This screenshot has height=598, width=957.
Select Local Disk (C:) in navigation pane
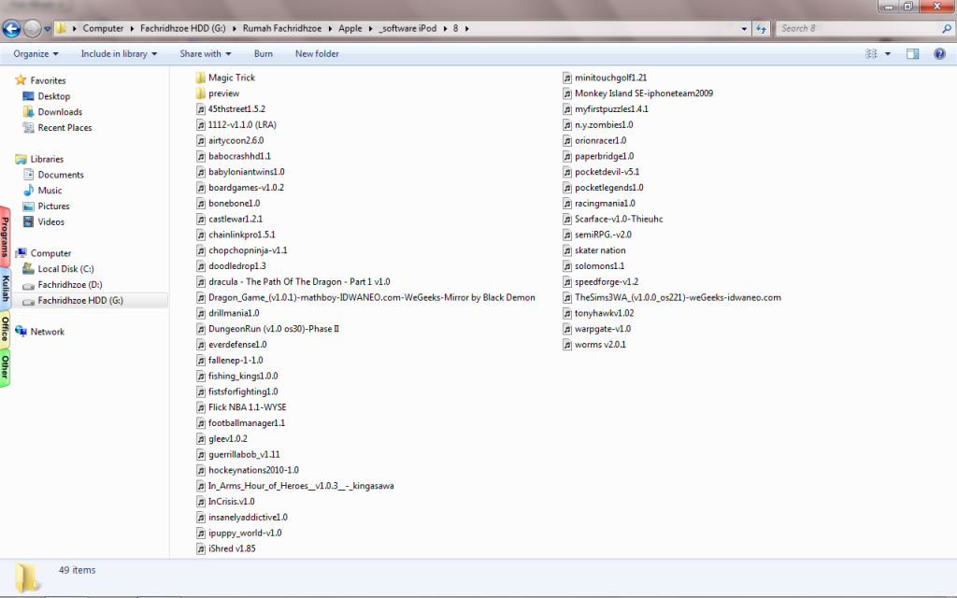(65, 269)
